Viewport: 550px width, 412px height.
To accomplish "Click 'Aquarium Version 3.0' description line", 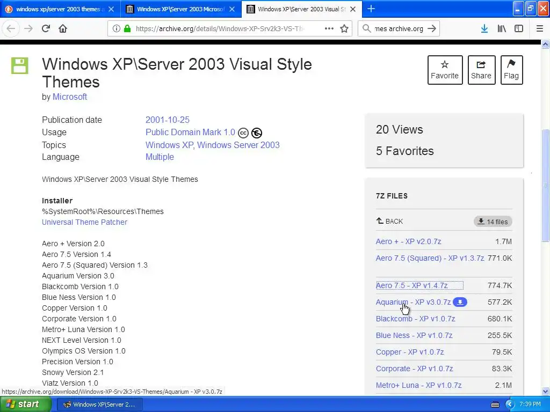I will coord(78,276).
